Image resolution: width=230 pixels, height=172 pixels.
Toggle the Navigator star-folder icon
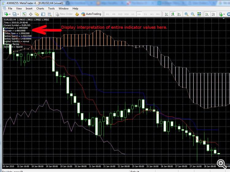coord(37,14)
